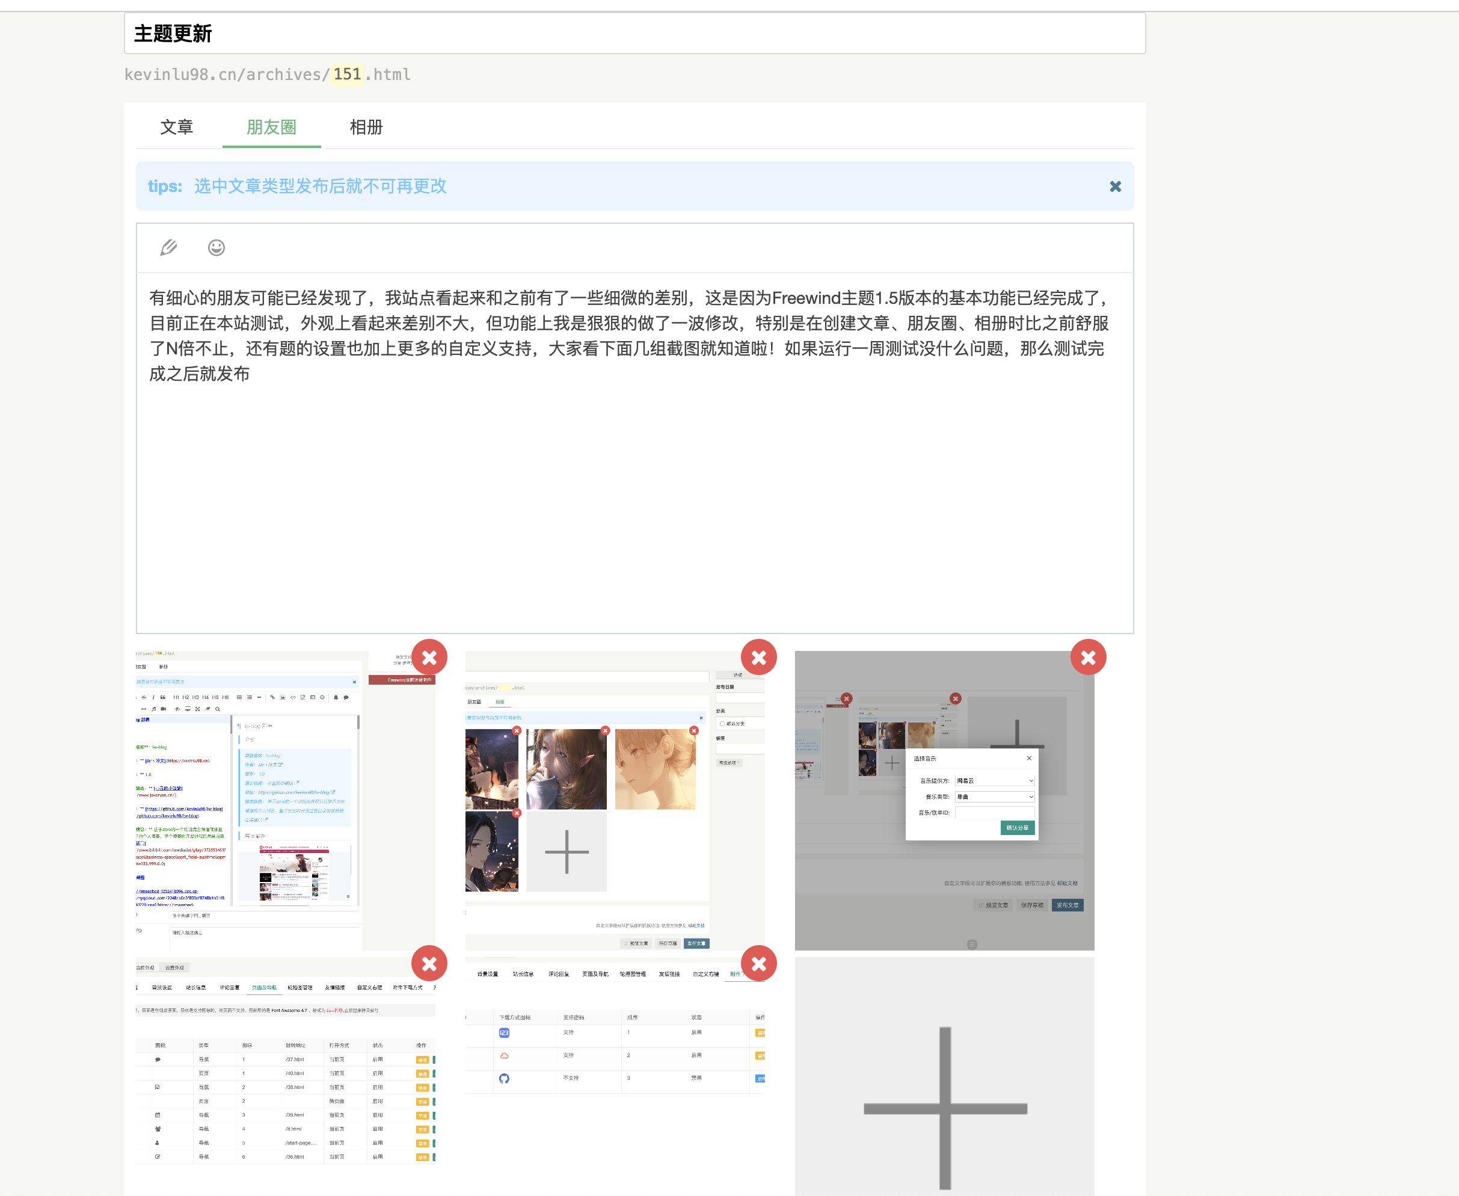
Task: Switch to the 文章 tab
Action: pos(176,128)
